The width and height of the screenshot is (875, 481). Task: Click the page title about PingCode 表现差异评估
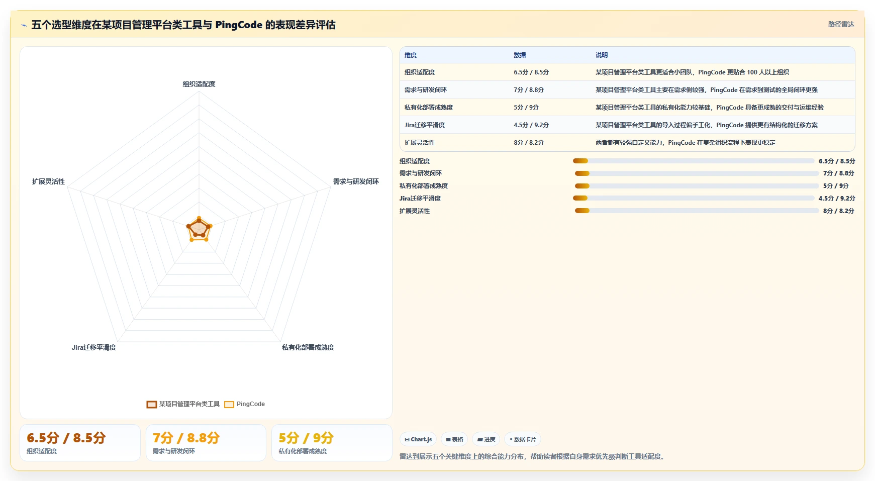pos(183,25)
